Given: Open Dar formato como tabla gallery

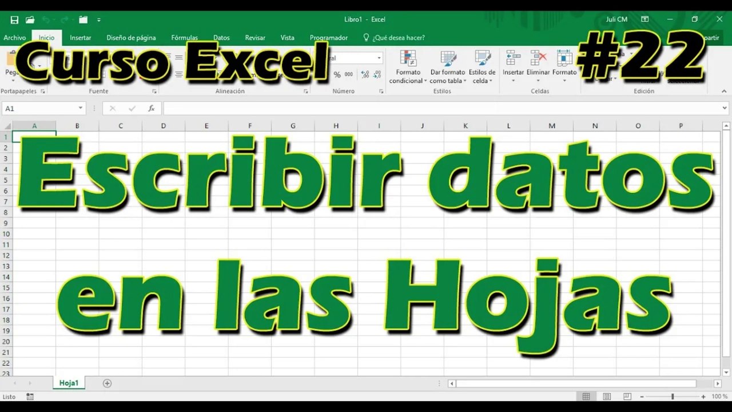Looking at the screenshot, I should [x=448, y=68].
